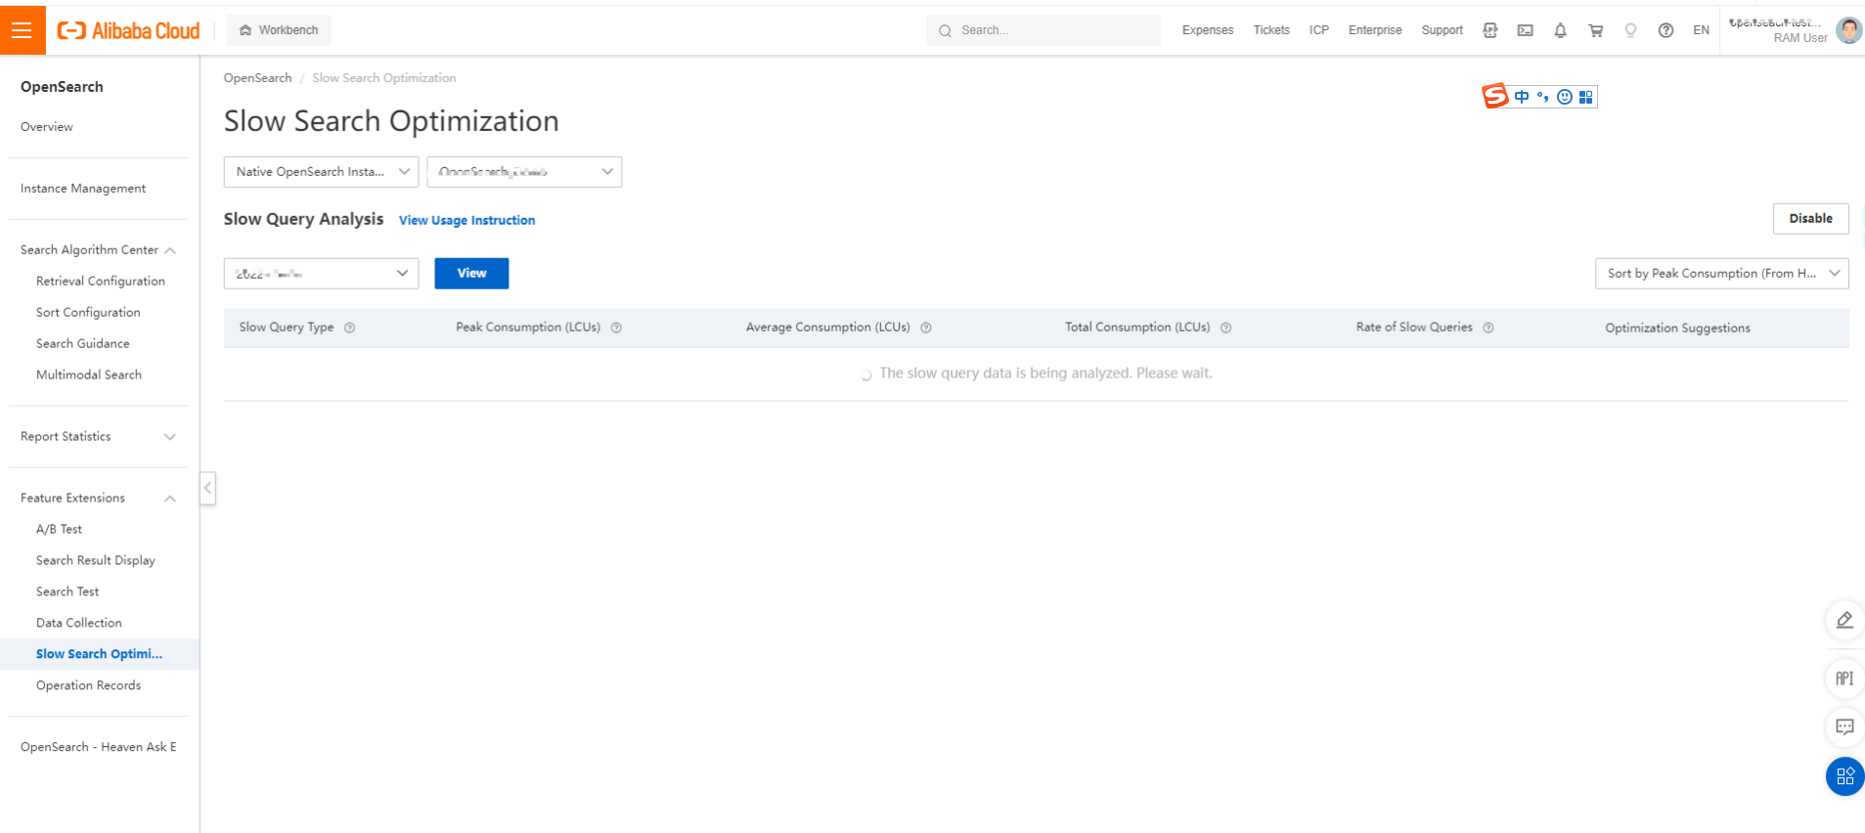Click the floating edit pencil icon
The height and width of the screenshot is (833, 1865).
pyautogui.click(x=1844, y=620)
